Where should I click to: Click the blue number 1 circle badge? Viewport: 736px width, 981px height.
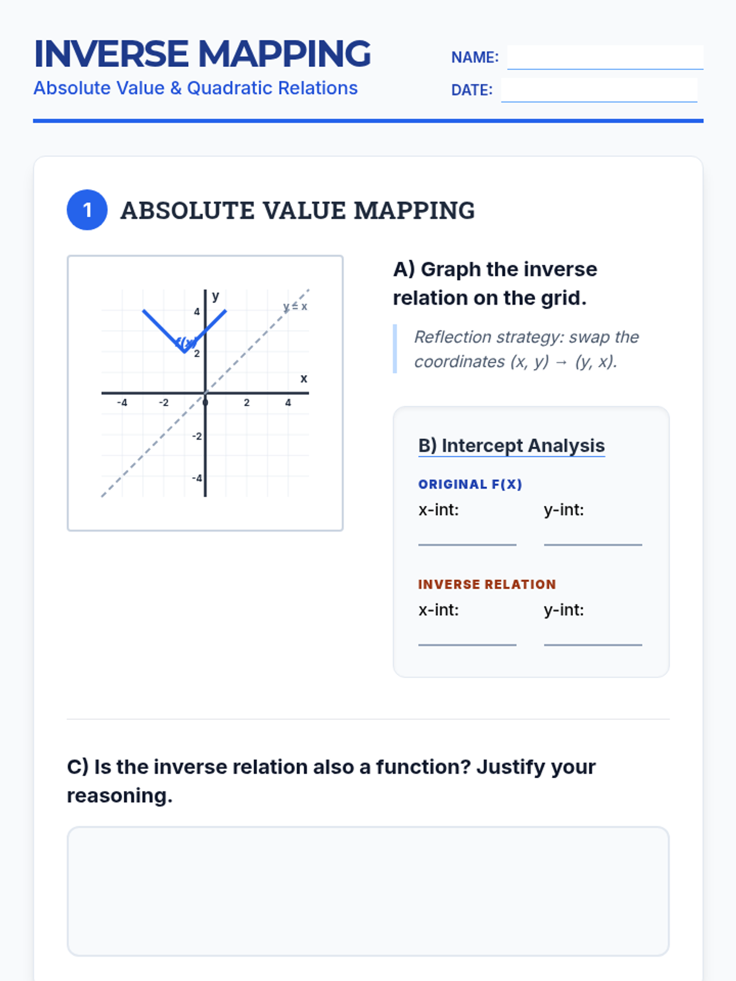click(x=87, y=210)
